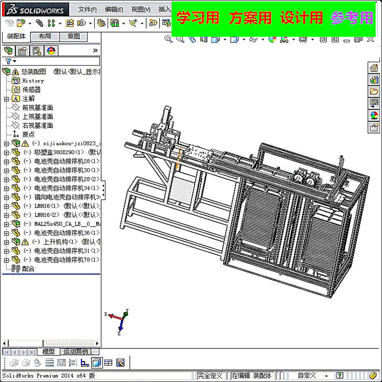382x382 pixels.
Task: Click the Show Hidden Components icon
Action: (x=101, y=23)
